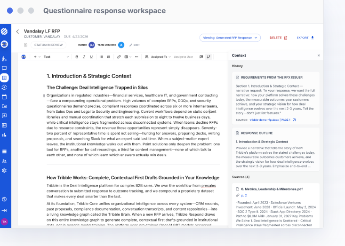Open the calendar sidebar icon
Screen dimensions: 345x246
pos(4,97)
